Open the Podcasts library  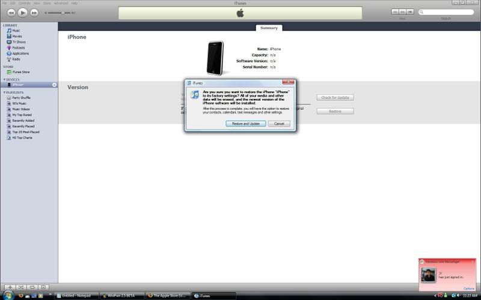tap(19, 48)
